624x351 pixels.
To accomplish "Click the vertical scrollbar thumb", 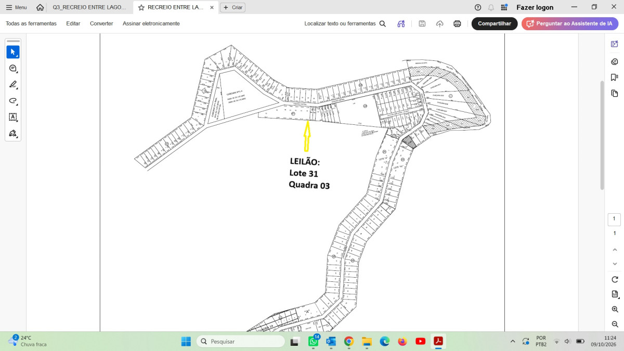I will tap(602, 135).
